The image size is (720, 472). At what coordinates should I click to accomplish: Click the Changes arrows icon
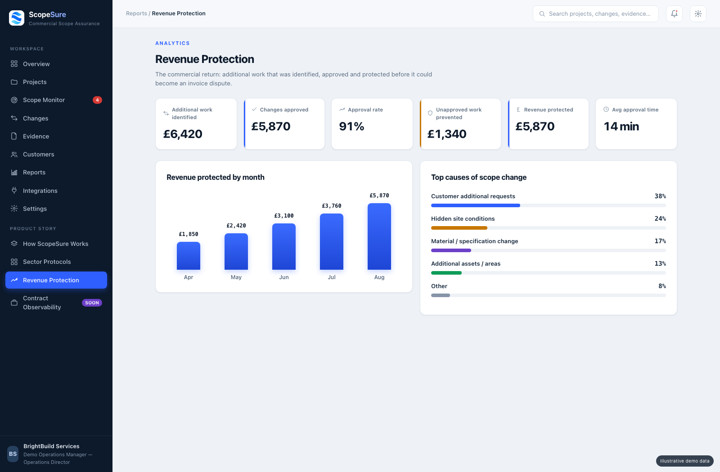(14, 118)
